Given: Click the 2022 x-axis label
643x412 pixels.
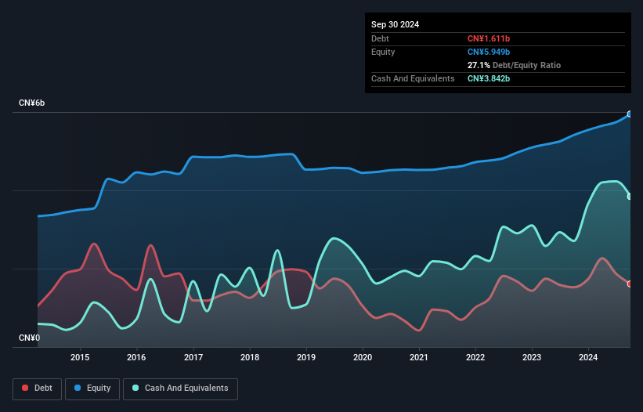Looking at the screenshot, I should point(475,357).
